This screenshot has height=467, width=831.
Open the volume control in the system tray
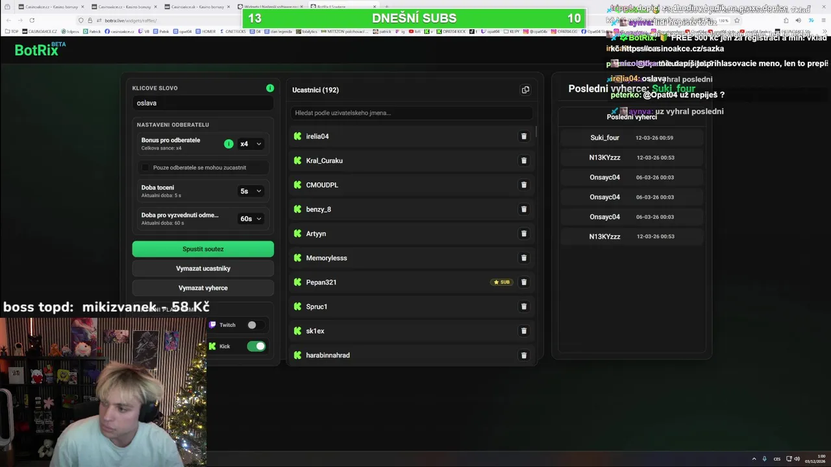point(798,459)
